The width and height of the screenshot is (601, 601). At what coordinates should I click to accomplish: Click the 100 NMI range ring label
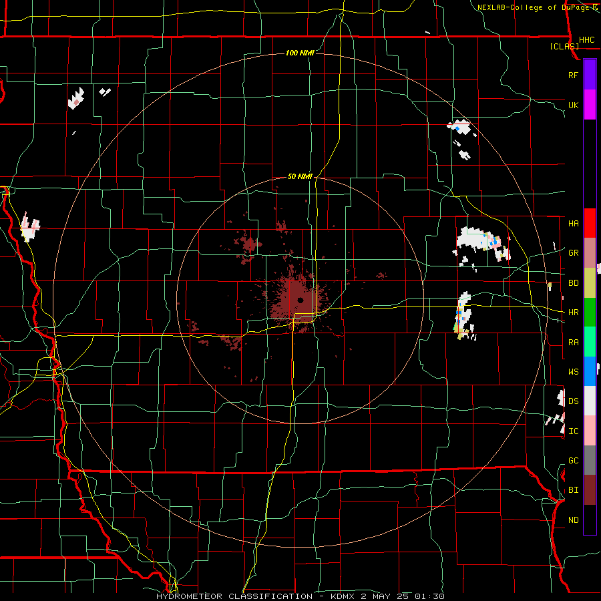click(300, 53)
